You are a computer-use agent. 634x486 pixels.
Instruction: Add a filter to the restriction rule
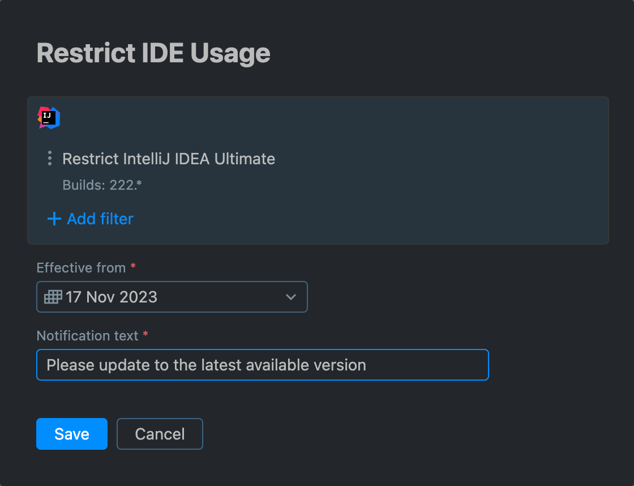[91, 219]
